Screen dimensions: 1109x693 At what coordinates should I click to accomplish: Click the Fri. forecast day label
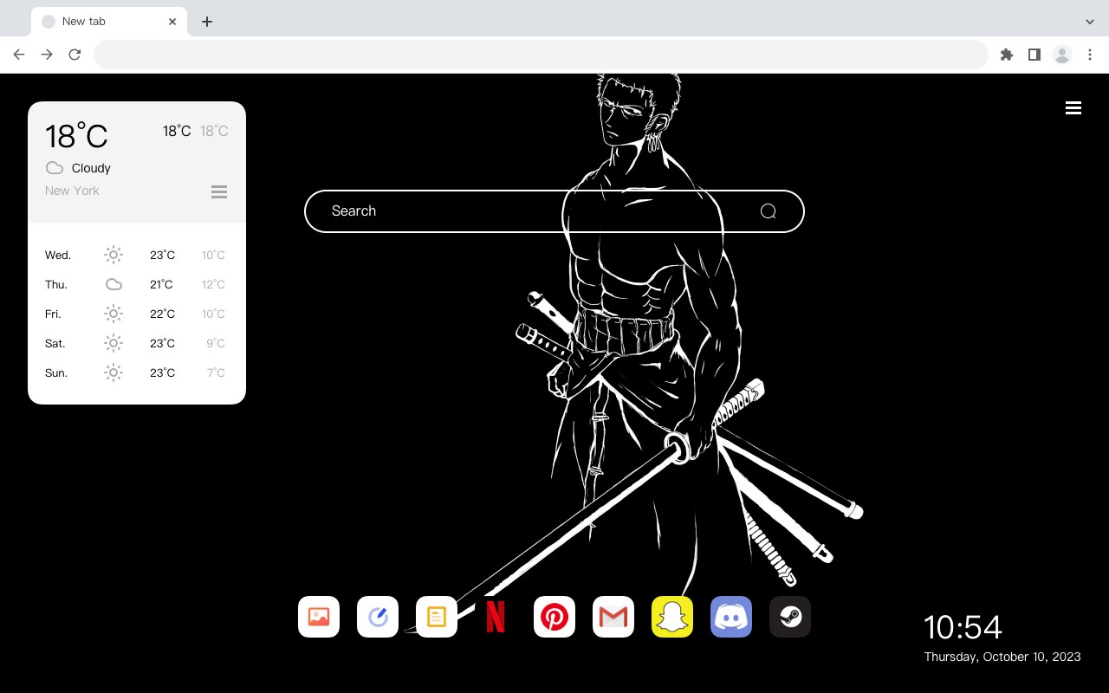click(x=53, y=314)
